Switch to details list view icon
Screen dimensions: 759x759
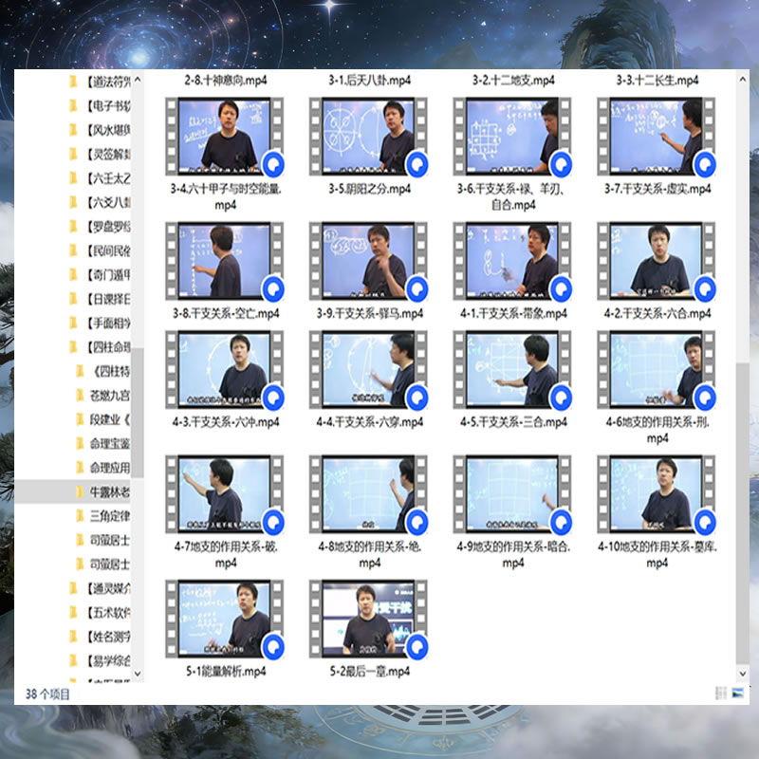(x=722, y=694)
